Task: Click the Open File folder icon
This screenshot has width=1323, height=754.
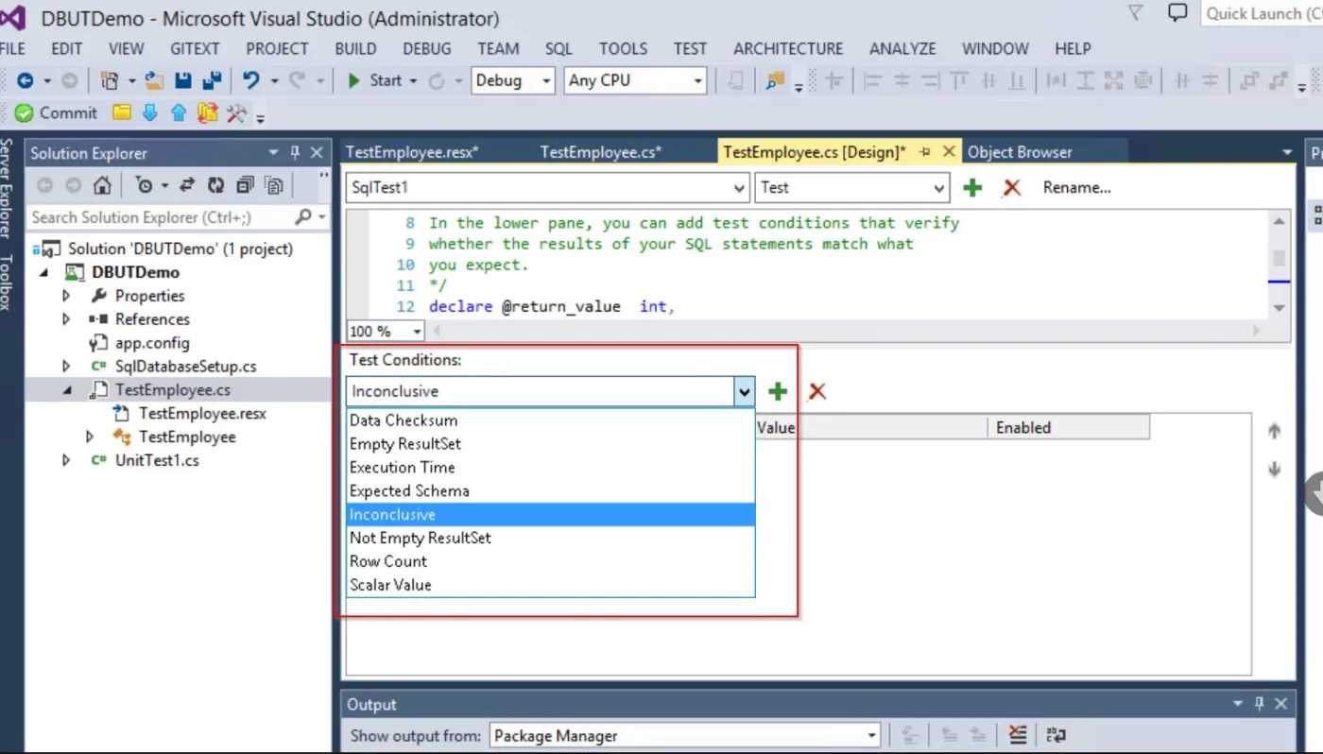Action: (154, 81)
